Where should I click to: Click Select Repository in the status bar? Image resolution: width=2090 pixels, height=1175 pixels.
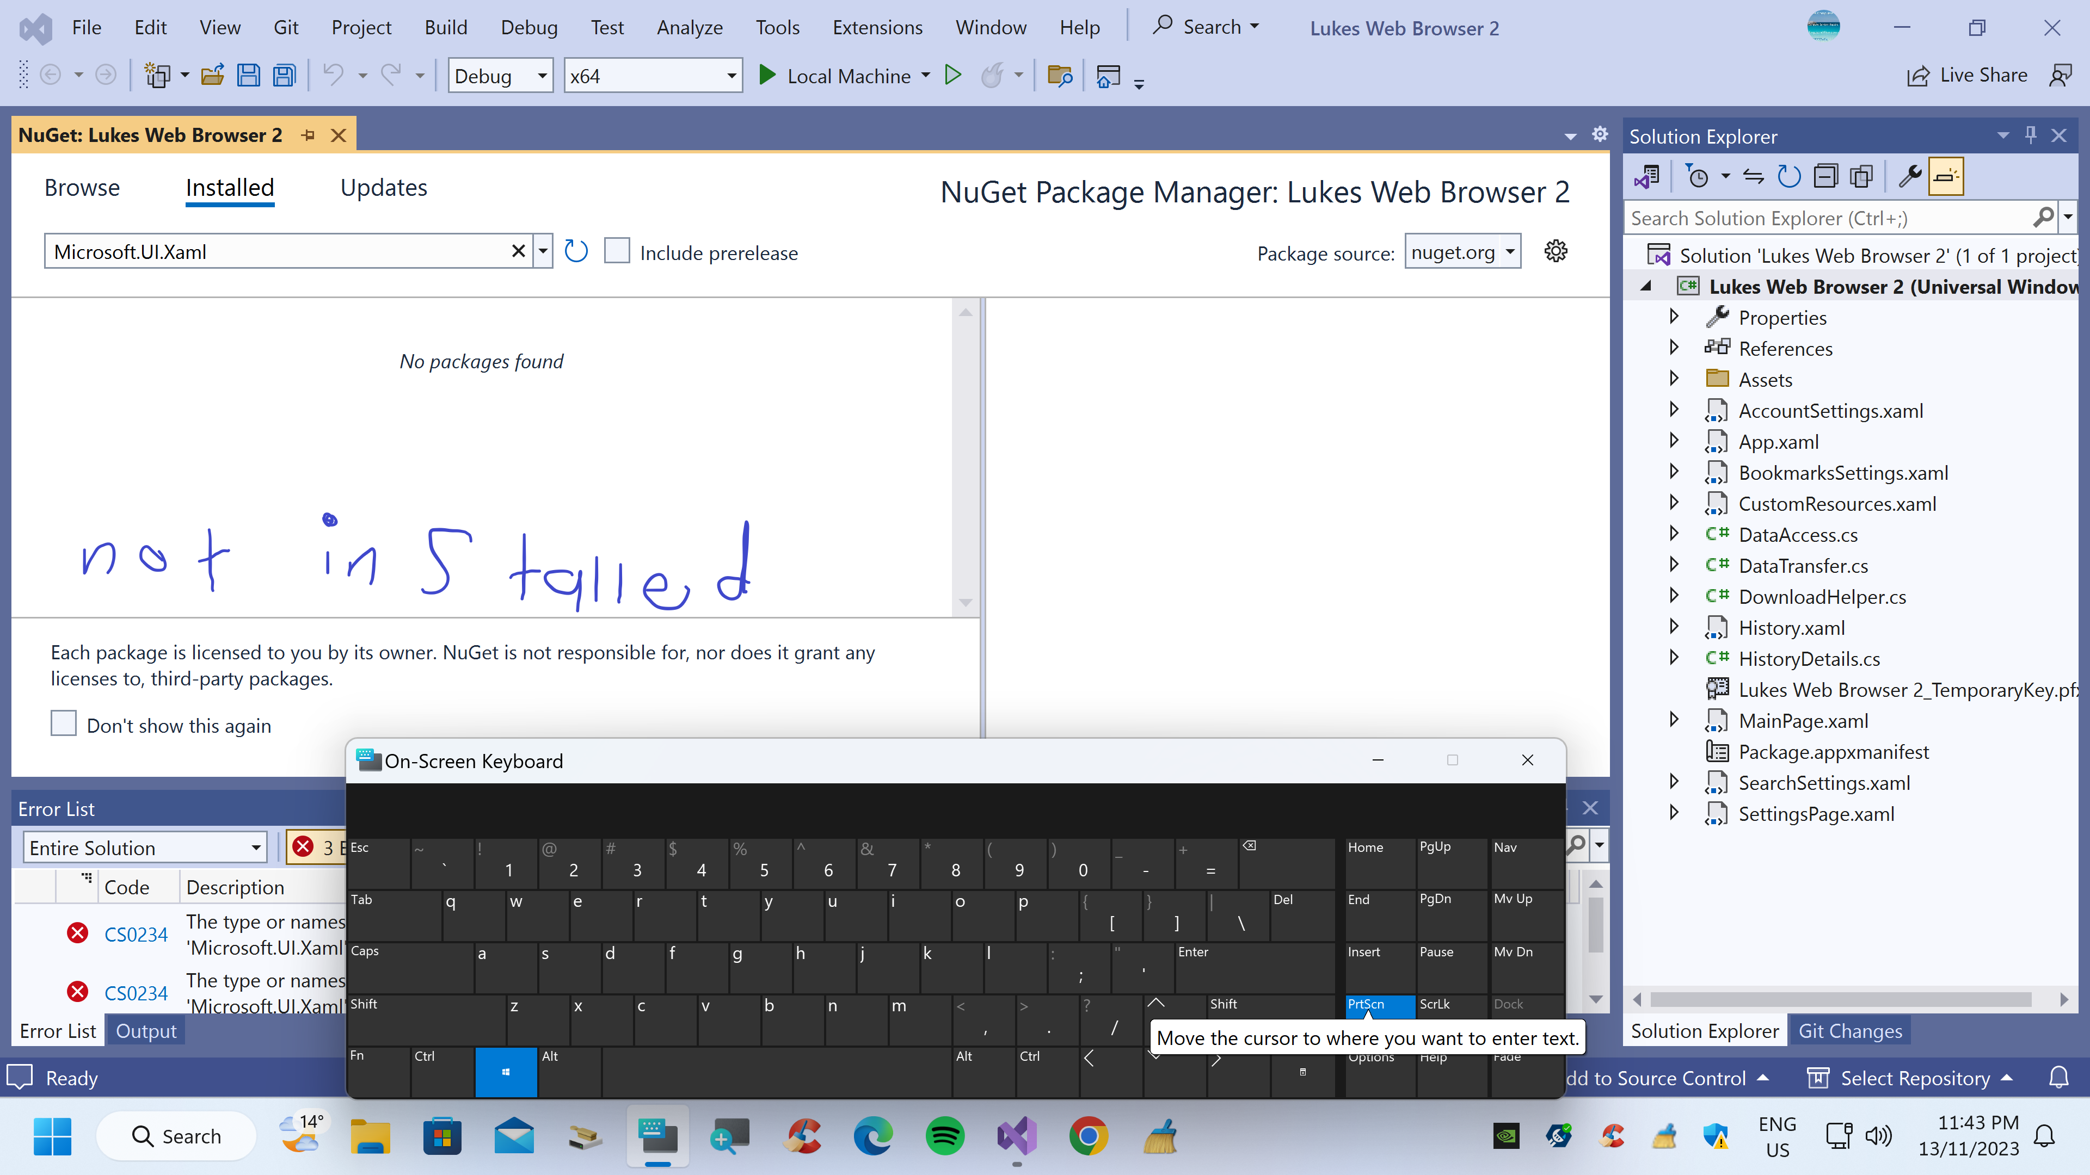1910,1078
